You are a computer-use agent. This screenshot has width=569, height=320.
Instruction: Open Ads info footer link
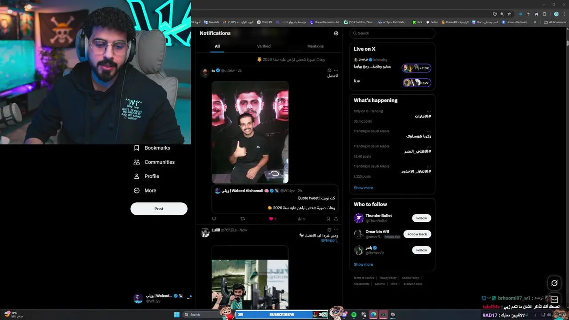[380, 284]
